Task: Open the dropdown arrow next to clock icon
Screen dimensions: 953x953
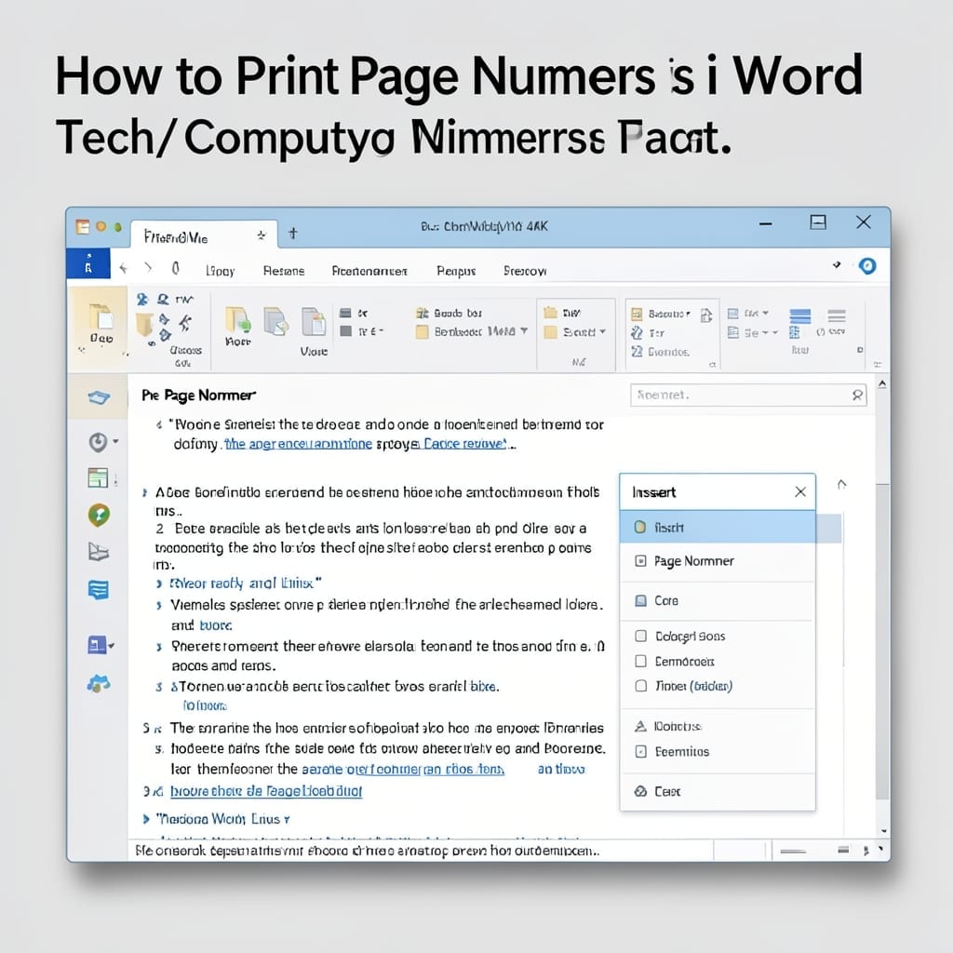Action: 115,442
